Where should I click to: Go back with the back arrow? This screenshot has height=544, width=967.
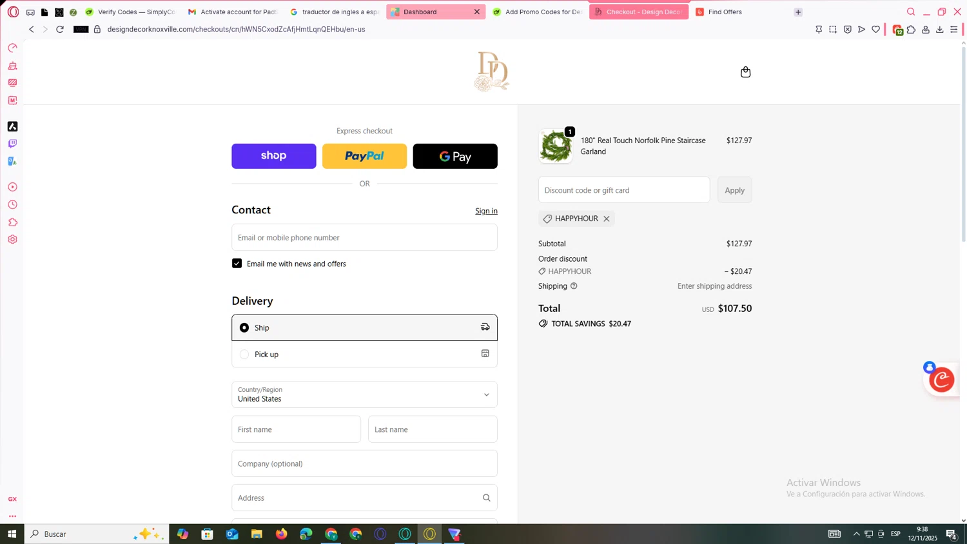tap(31, 29)
